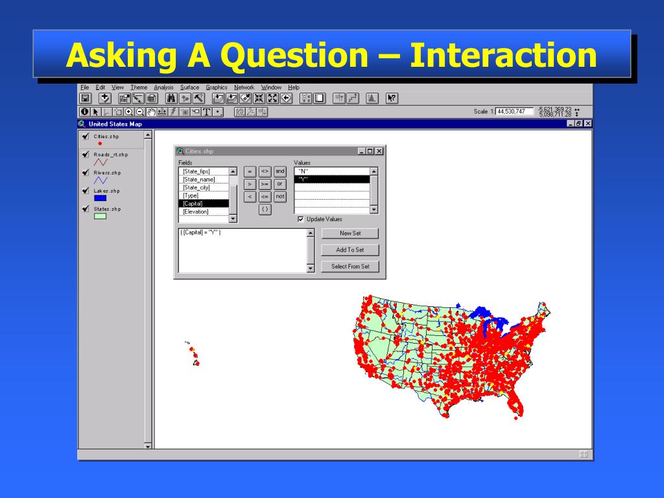Click the Scale value input field

click(x=514, y=112)
